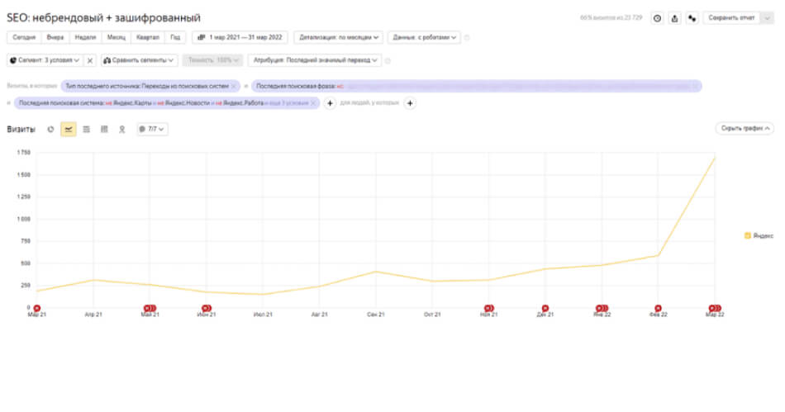785x412 pixels.
Task: Open calendar date range 1 мар 2021 — 31 мар 2022
Action: tap(240, 37)
